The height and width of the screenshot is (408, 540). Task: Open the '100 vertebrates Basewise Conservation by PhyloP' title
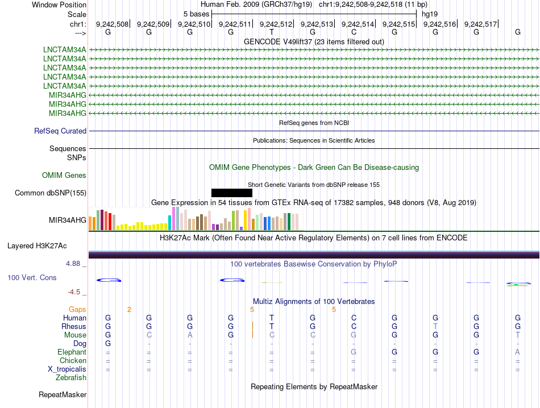[x=314, y=264]
